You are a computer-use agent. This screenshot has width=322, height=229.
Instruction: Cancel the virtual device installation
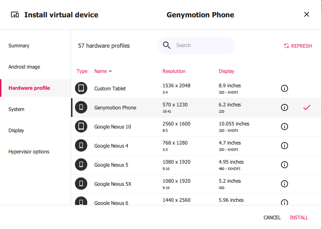point(272,217)
